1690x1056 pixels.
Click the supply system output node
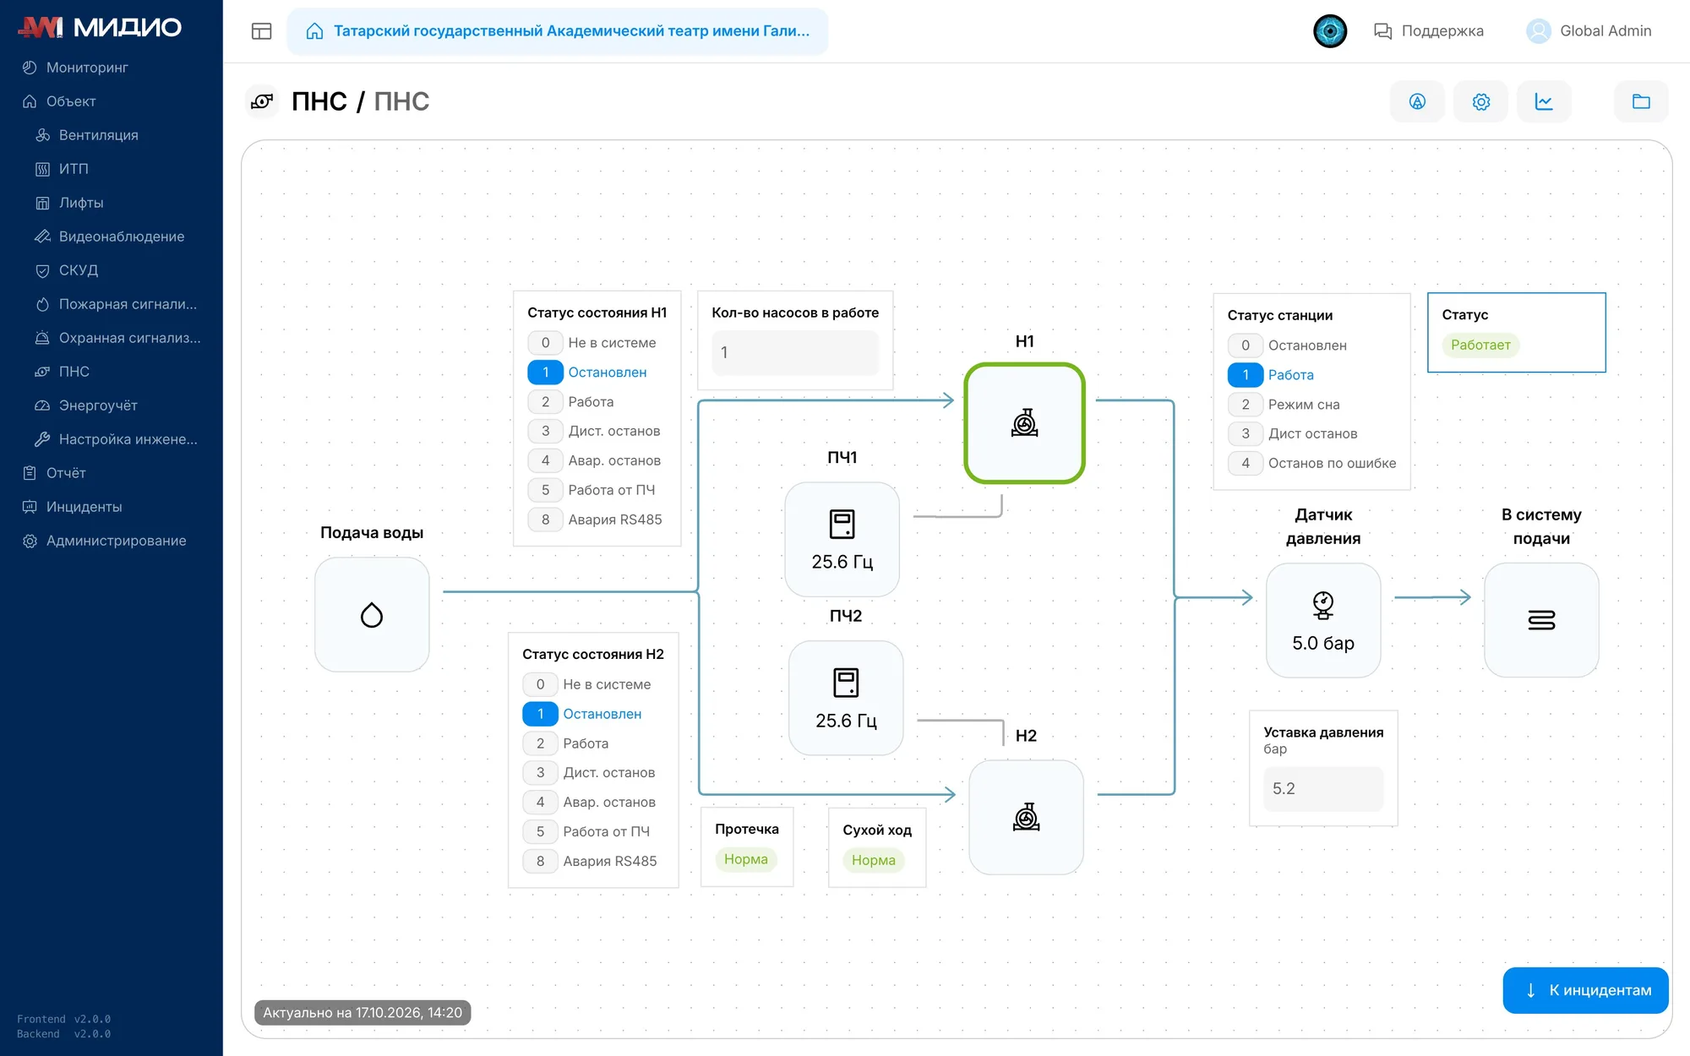tap(1541, 620)
